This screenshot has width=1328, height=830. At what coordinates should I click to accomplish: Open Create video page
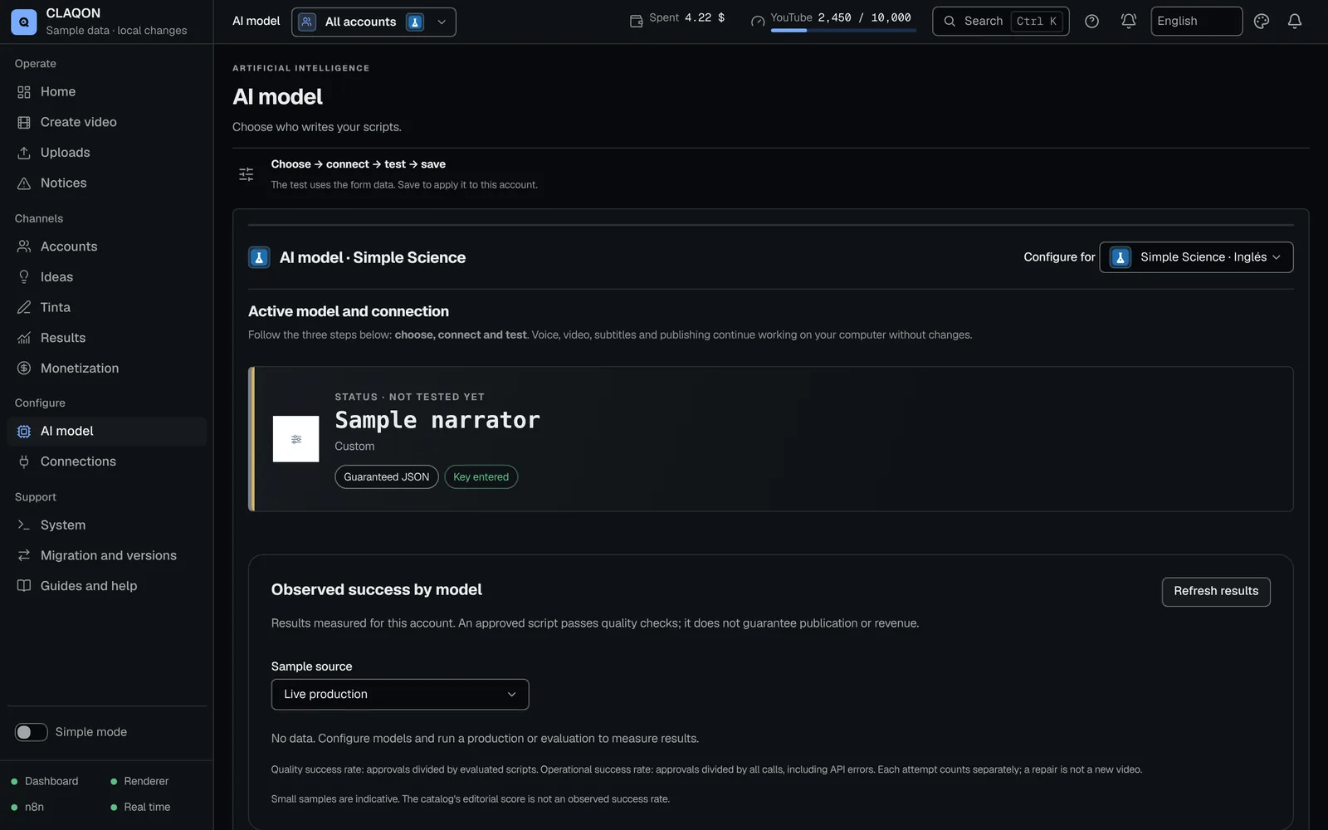tap(106, 122)
